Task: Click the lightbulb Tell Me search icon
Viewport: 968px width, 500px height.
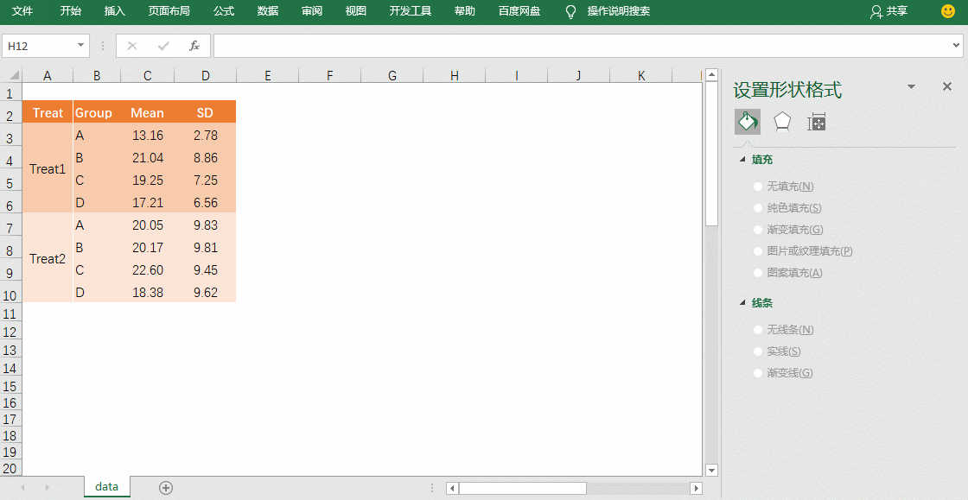Action: tap(570, 11)
